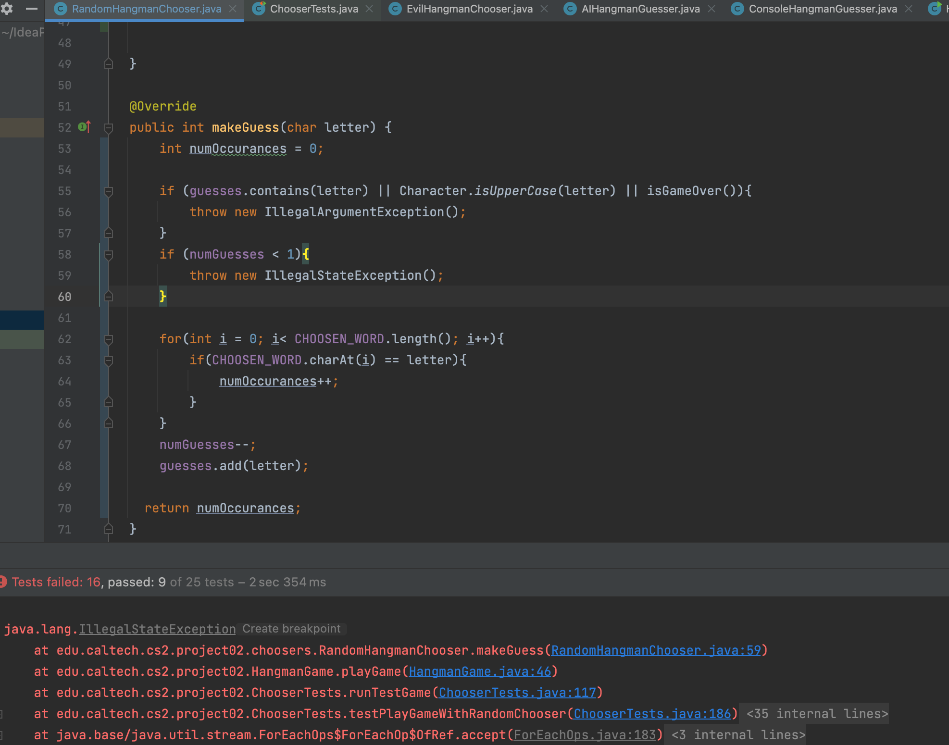Image resolution: width=949 pixels, height=745 pixels.
Task: Open the HangmanGame.java:46 stack trace link
Action: 480,671
